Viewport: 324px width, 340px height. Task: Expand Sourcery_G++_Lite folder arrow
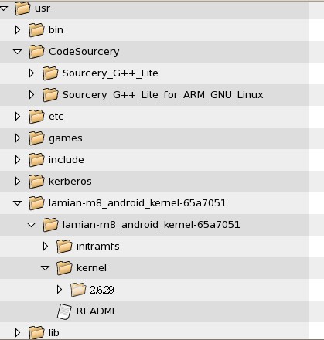(32, 73)
